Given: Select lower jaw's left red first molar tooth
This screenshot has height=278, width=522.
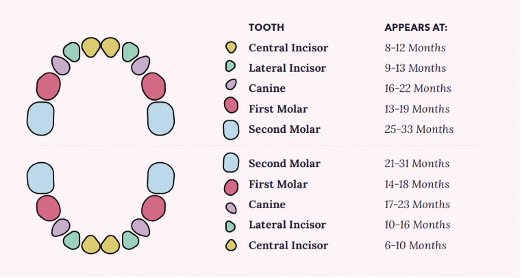Looking at the screenshot, I should pos(48,208).
